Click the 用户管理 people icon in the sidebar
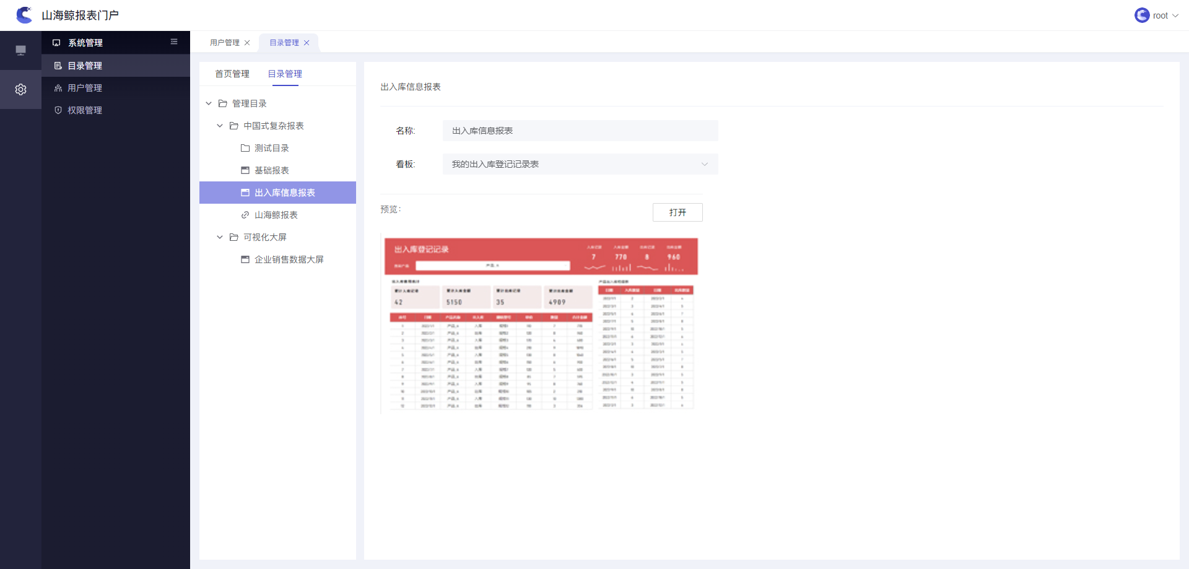Viewport: 1189px width, 569px height. 58,88
